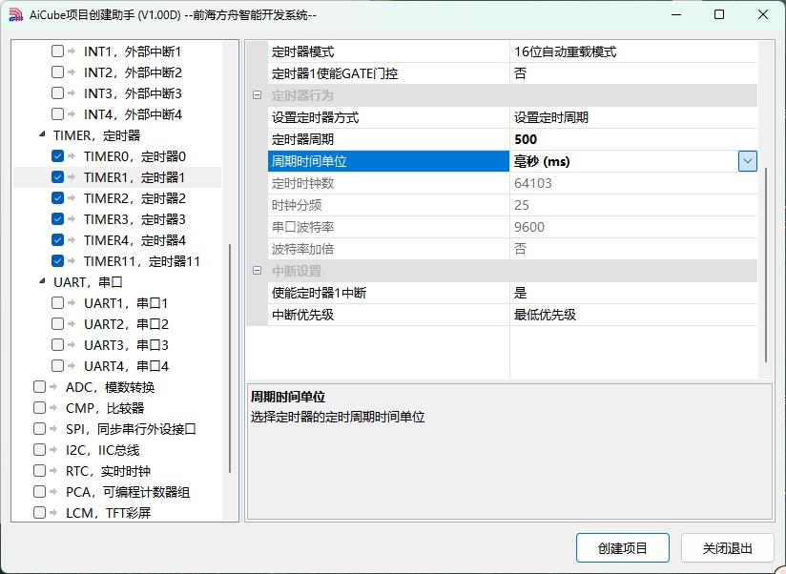Tick the INT4 外部中断4 checkbox
The width and height of the screenshot is (786, 574).
[x=57, y=114]
